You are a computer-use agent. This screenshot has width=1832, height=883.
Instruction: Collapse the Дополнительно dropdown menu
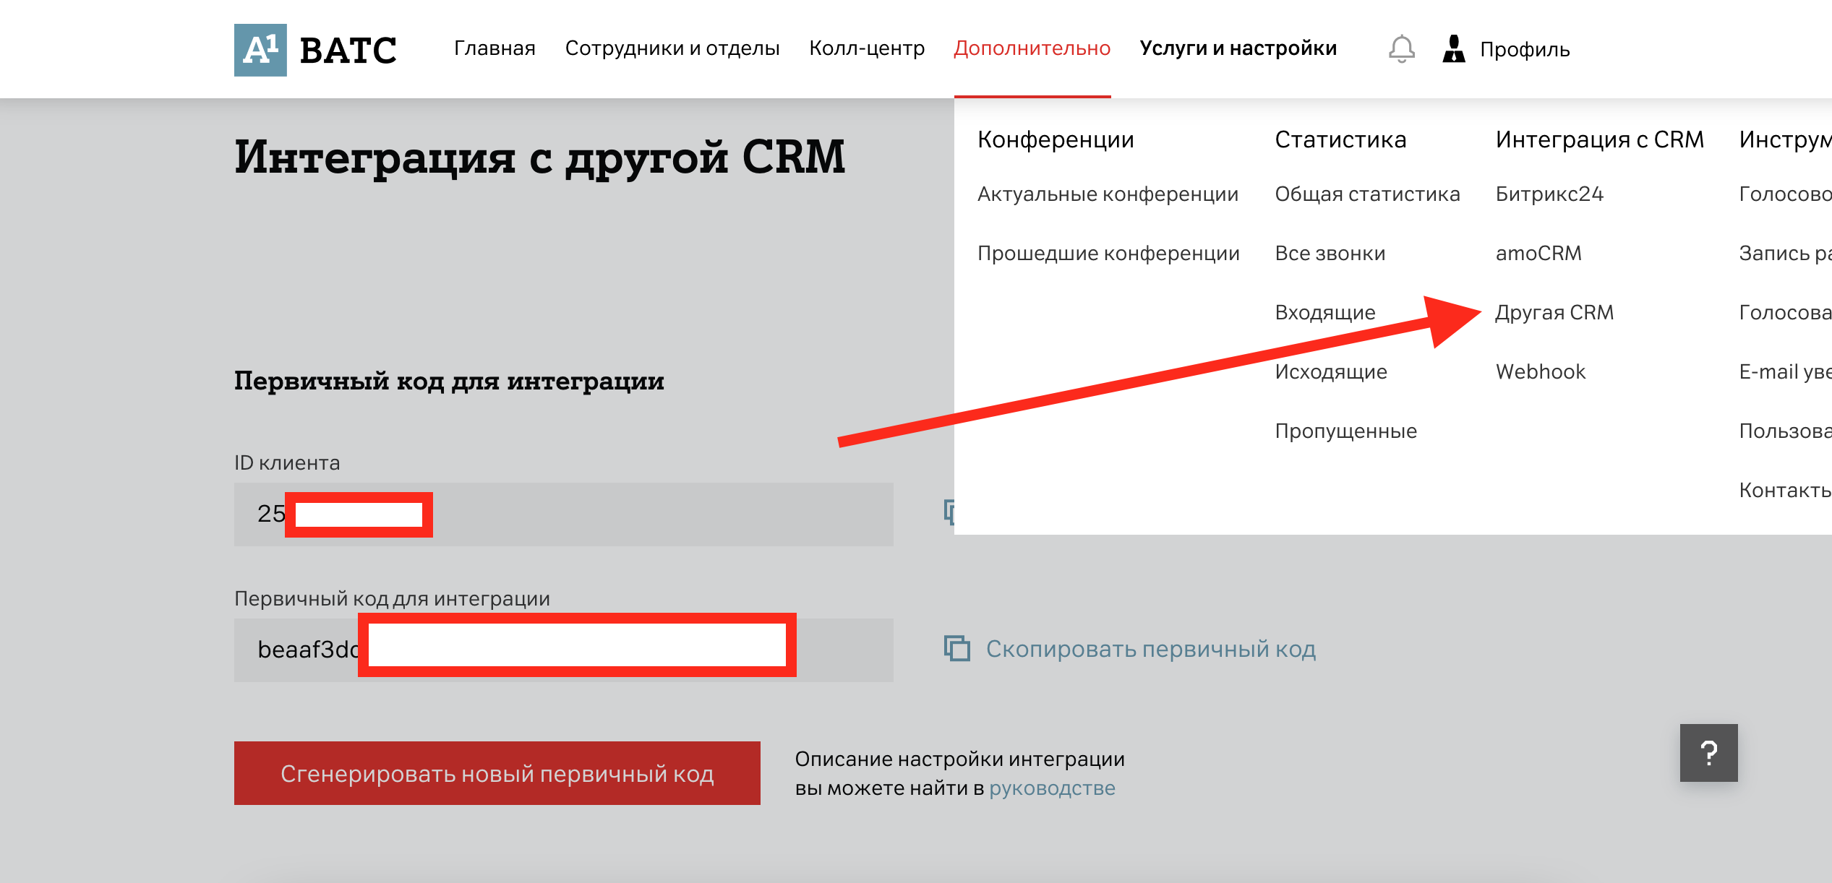(1032, 48)
